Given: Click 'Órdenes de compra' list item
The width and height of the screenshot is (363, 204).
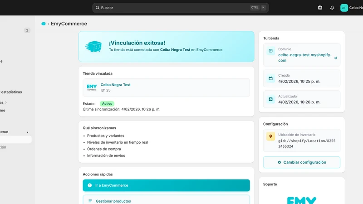Looking at the screenshot, I should 104,149.
